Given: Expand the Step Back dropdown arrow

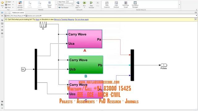Looking at the screenshot, I should [80, 7].
